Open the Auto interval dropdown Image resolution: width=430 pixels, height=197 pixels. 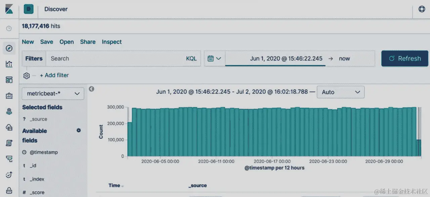(x=341, y=92)
